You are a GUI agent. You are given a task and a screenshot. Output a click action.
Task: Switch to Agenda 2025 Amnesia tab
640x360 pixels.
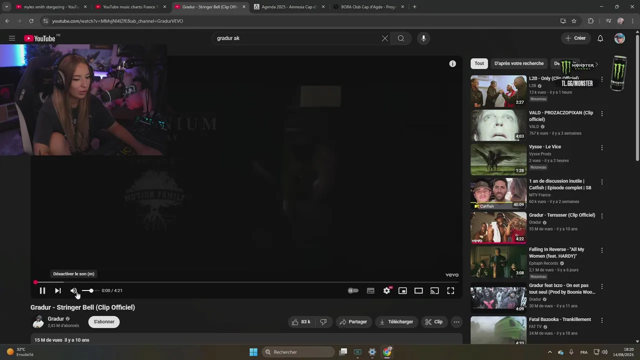[289, 7]
